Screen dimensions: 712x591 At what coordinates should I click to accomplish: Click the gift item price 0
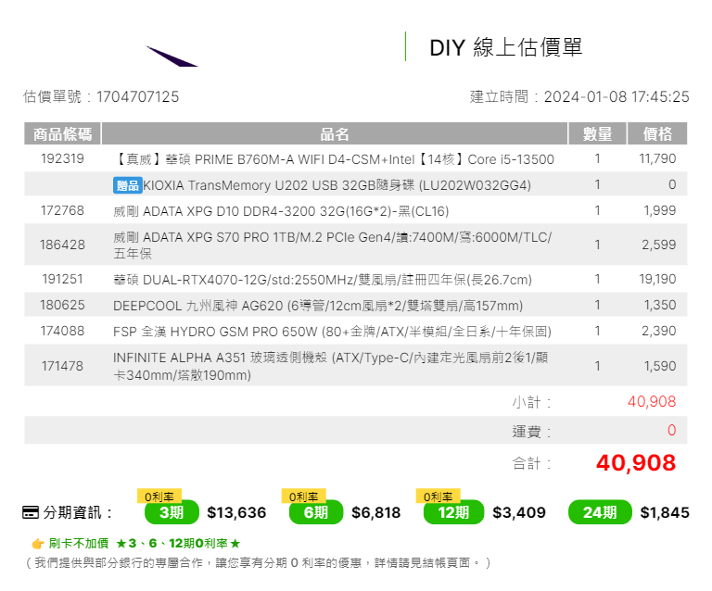[x=672, y=184]
